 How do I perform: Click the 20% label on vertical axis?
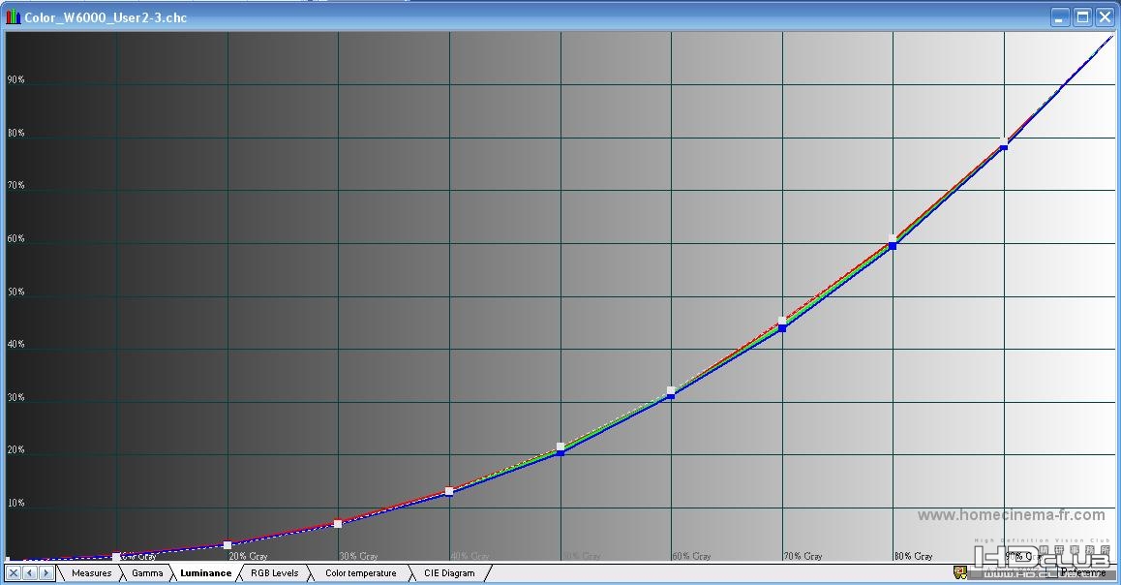15,449
